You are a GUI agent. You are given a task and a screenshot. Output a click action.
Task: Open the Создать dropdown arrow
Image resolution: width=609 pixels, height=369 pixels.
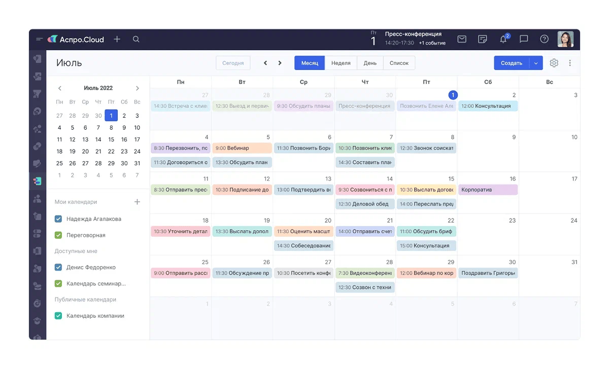536,63
